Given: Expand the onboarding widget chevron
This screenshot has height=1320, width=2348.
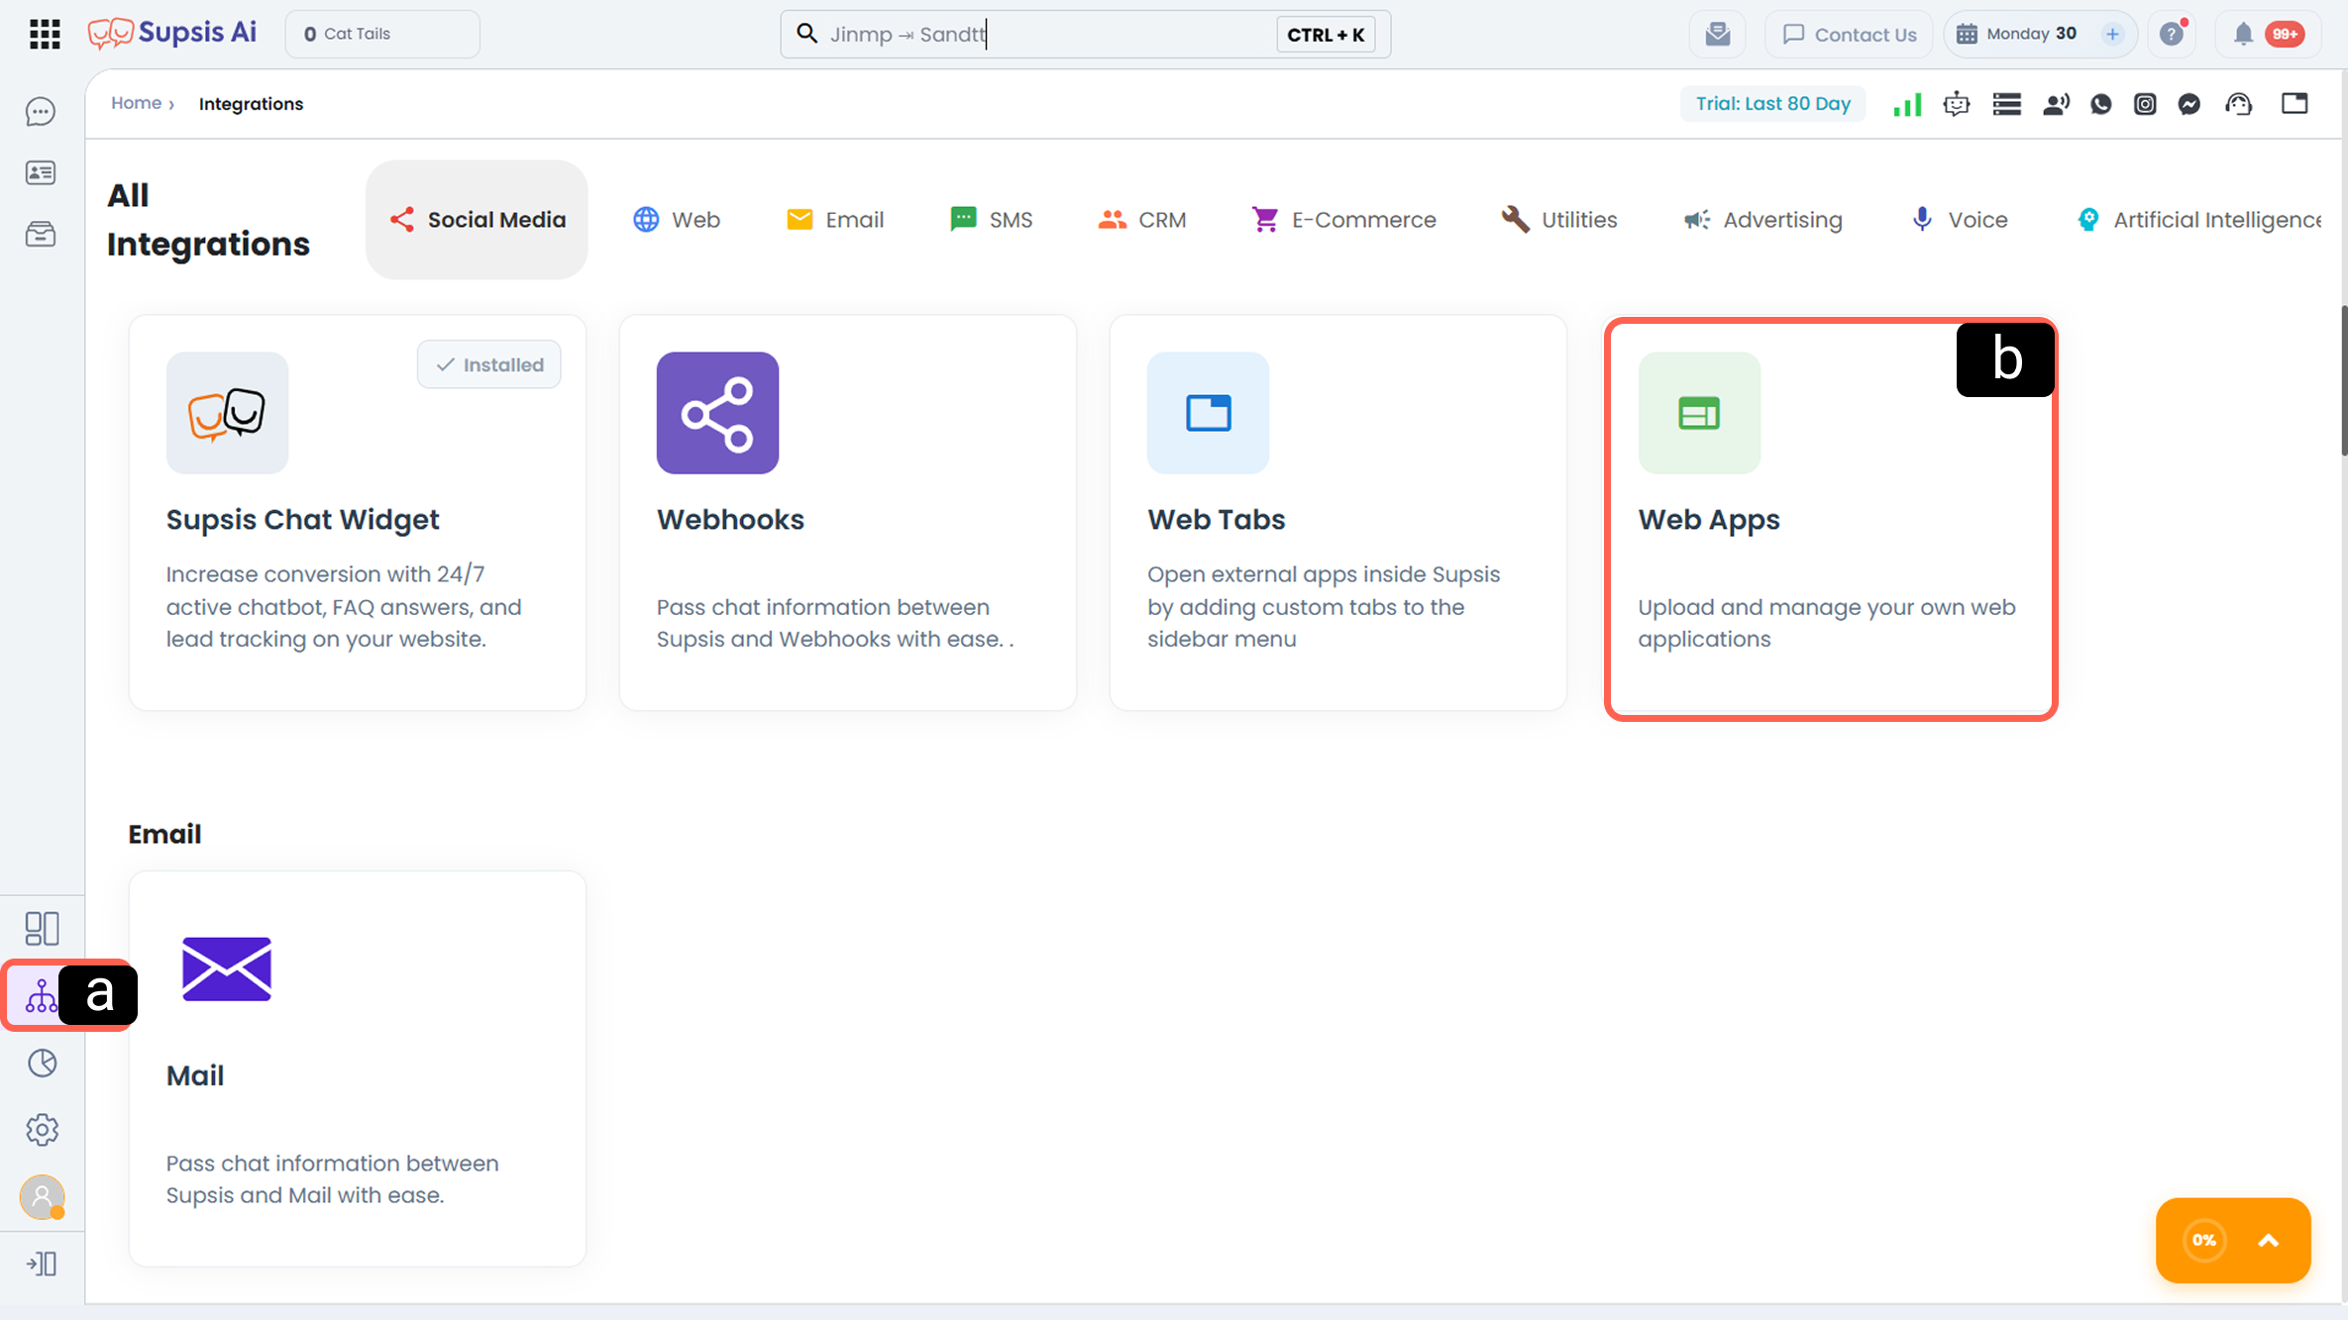Looking at the screenshot, I should tap(2269, 1241).
